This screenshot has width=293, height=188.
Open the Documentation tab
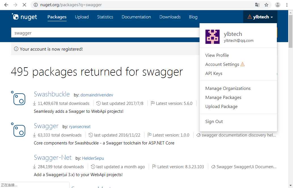[x=136, y=17]
